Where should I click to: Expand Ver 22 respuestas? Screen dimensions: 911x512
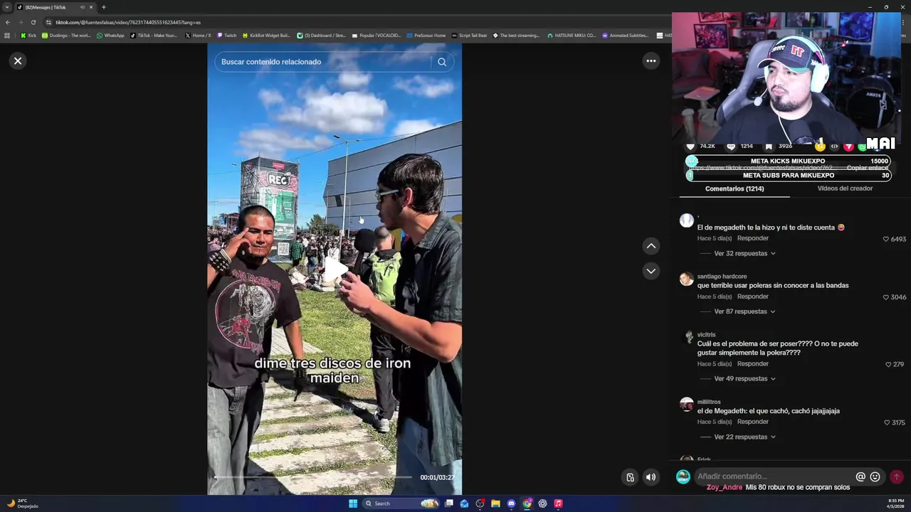coord(744,437)
